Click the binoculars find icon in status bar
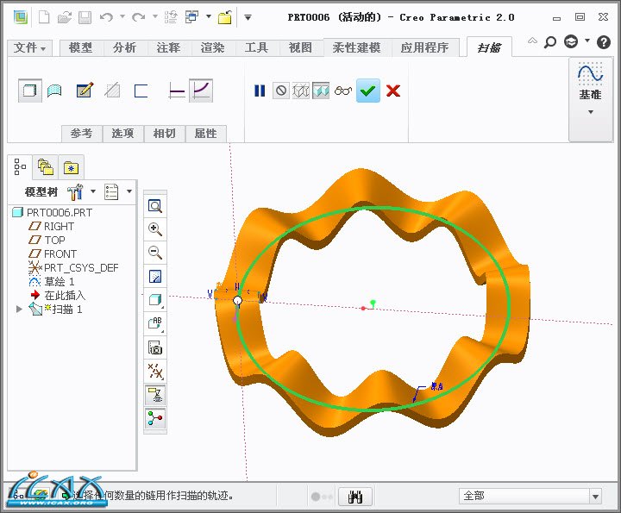This screenshot has height=513, width=621. coord(354,496)
